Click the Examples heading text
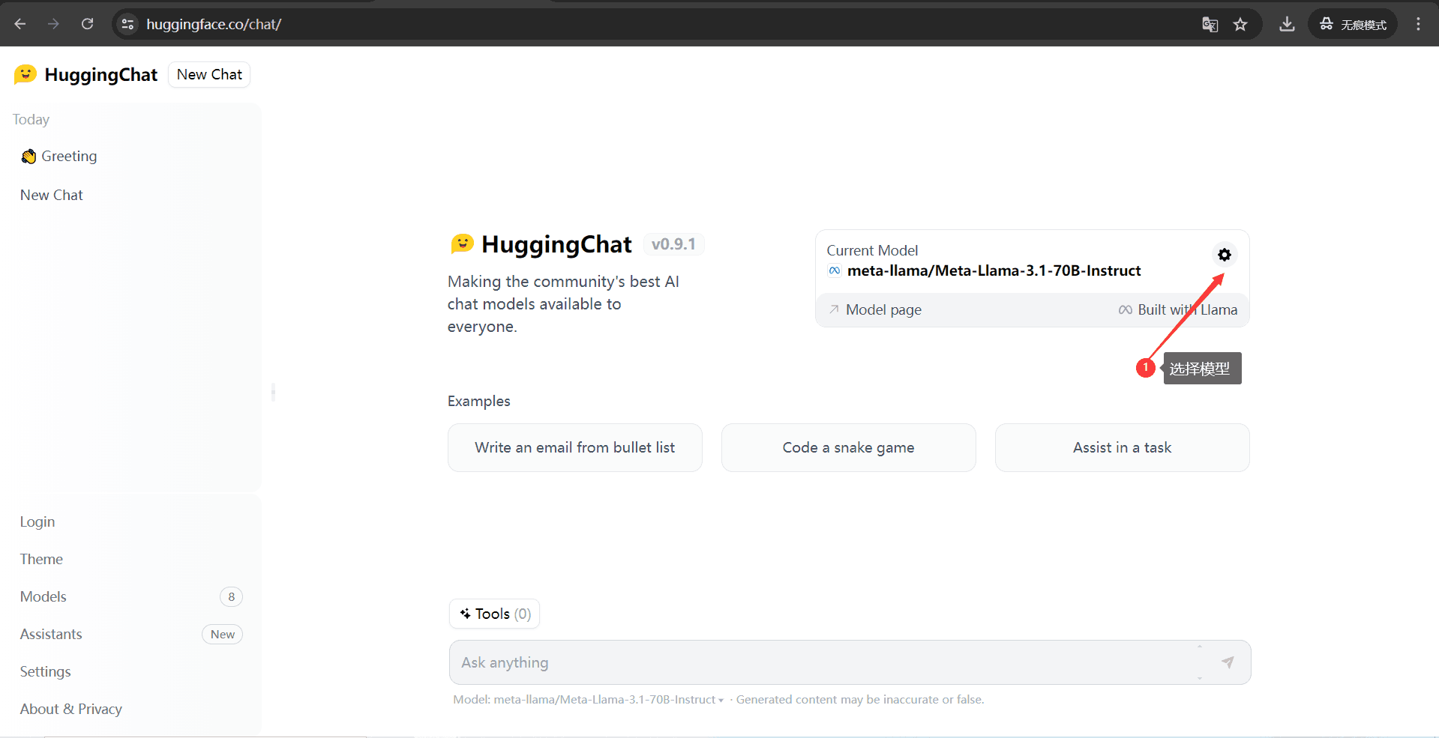This screenshot has height=738, width=1439. 478,401
